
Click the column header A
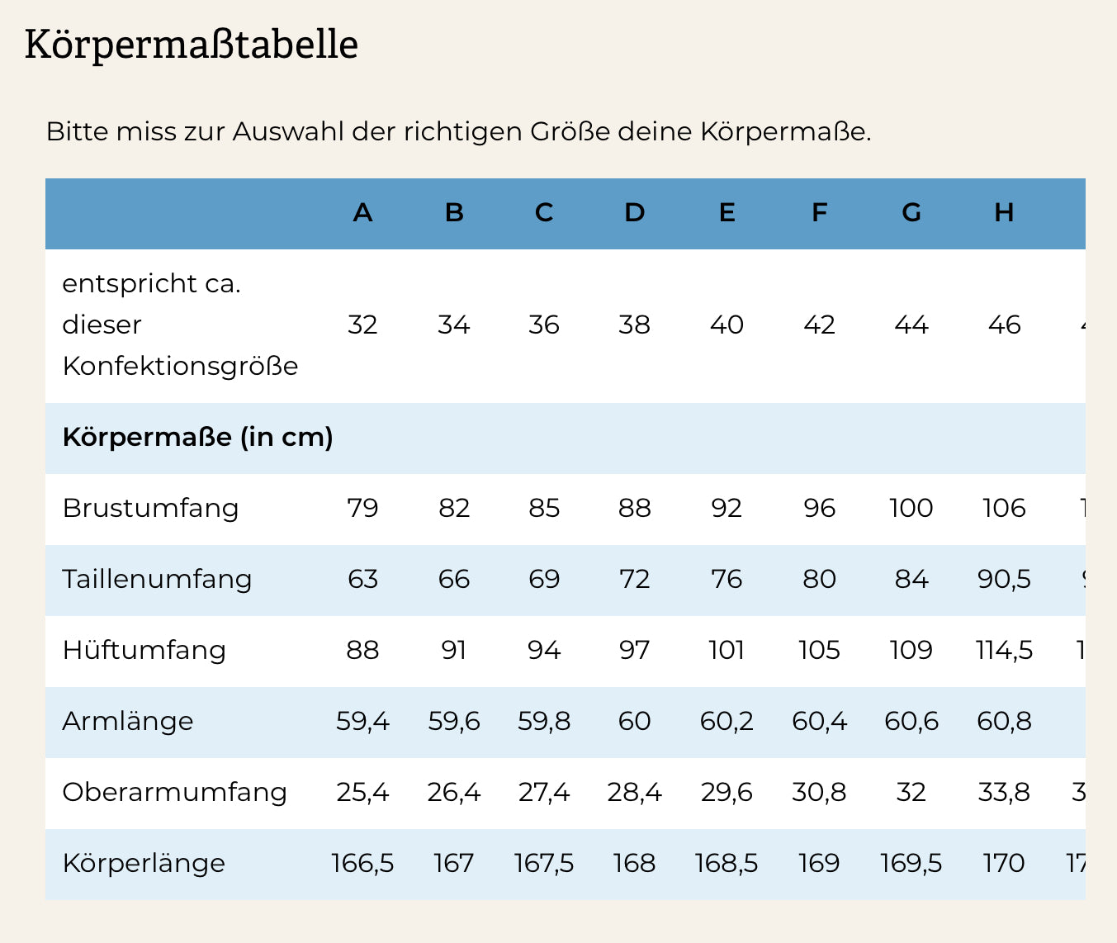point(362,213)
